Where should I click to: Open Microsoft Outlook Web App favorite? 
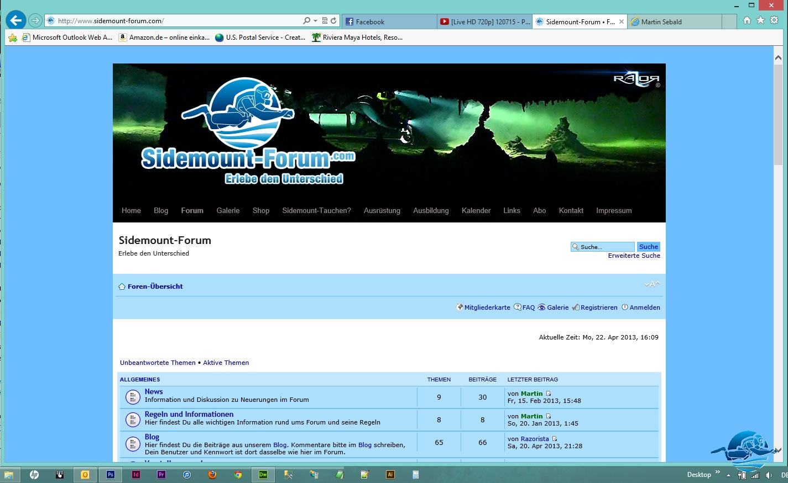click(67, 38)
